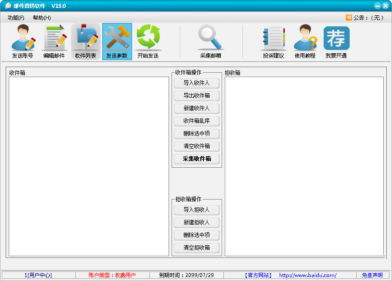Open the 免责声明 link

click(x=372, y=275)
